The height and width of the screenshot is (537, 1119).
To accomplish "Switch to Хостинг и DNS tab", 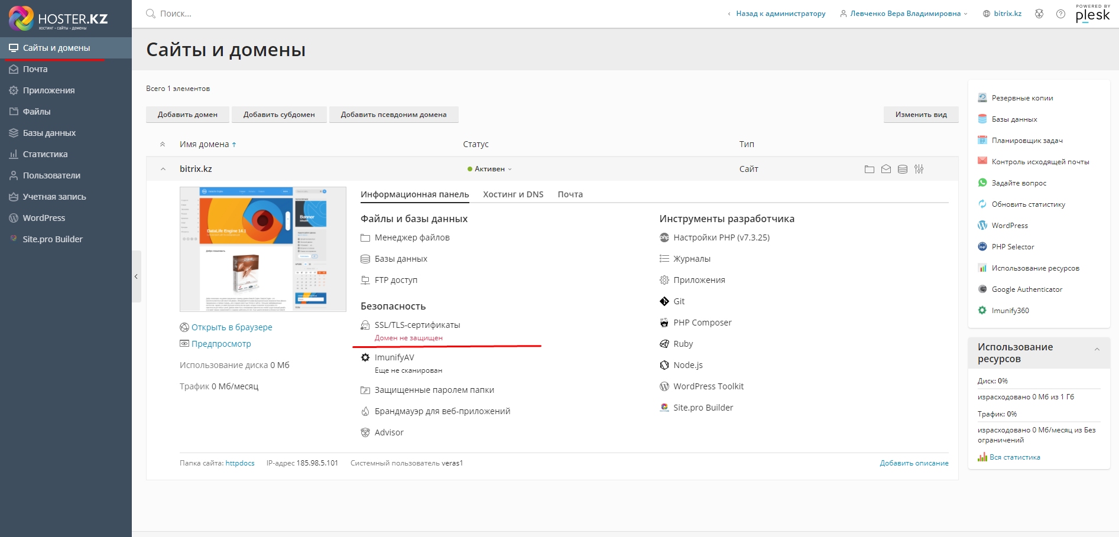I will pos(513,194).
